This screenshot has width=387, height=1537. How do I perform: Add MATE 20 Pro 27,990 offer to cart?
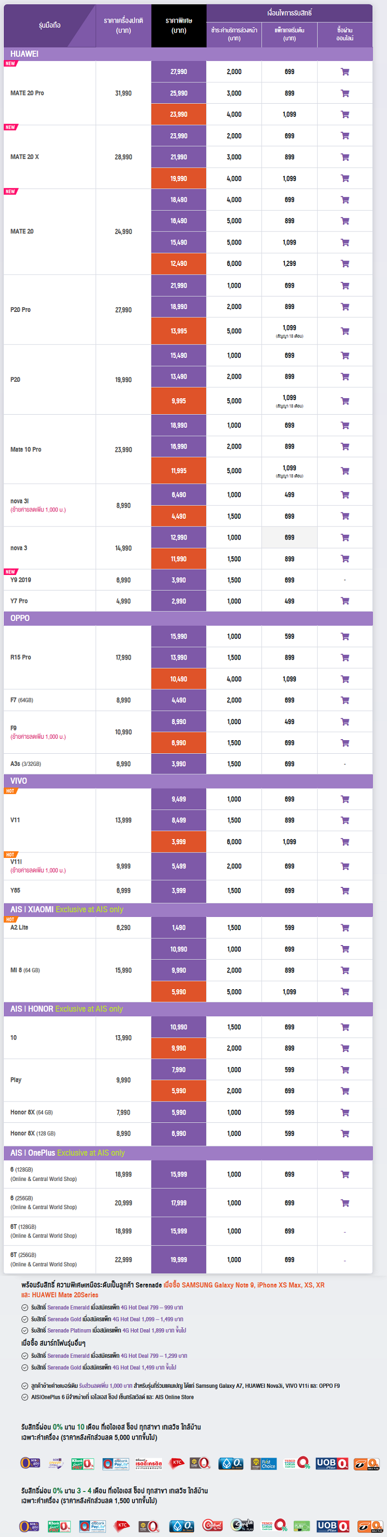tap(344, 72)
